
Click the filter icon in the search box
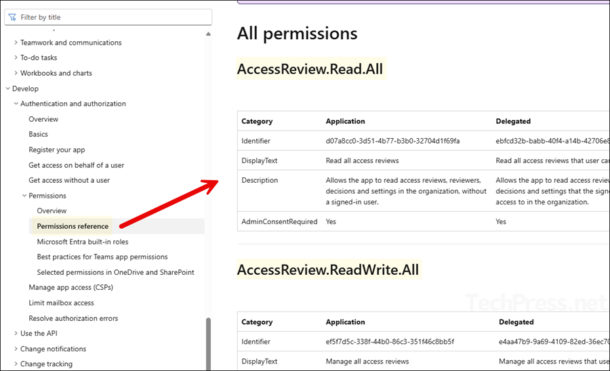coord(12,17)
